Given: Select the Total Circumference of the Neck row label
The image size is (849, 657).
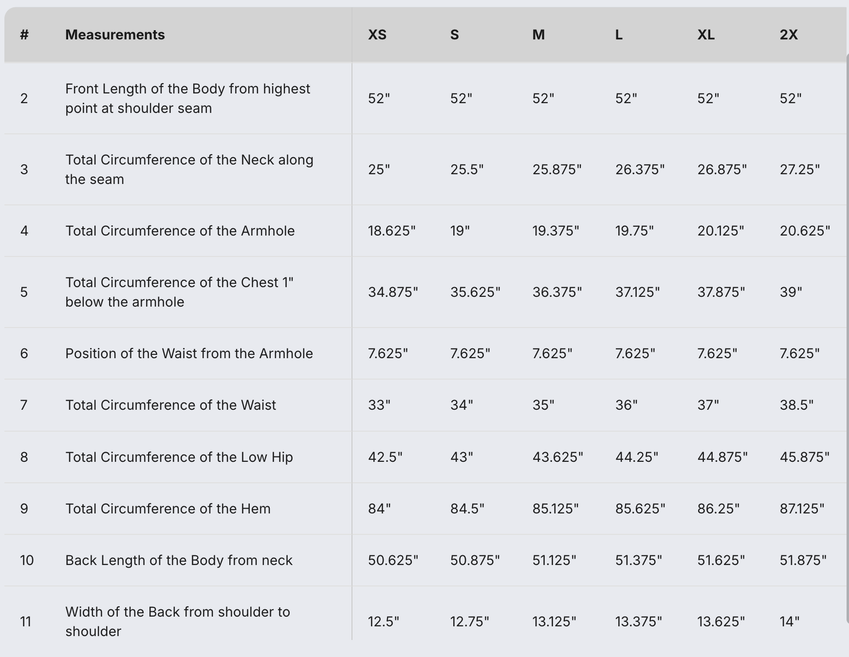Looking at the screenshot, I should [189, 169].
